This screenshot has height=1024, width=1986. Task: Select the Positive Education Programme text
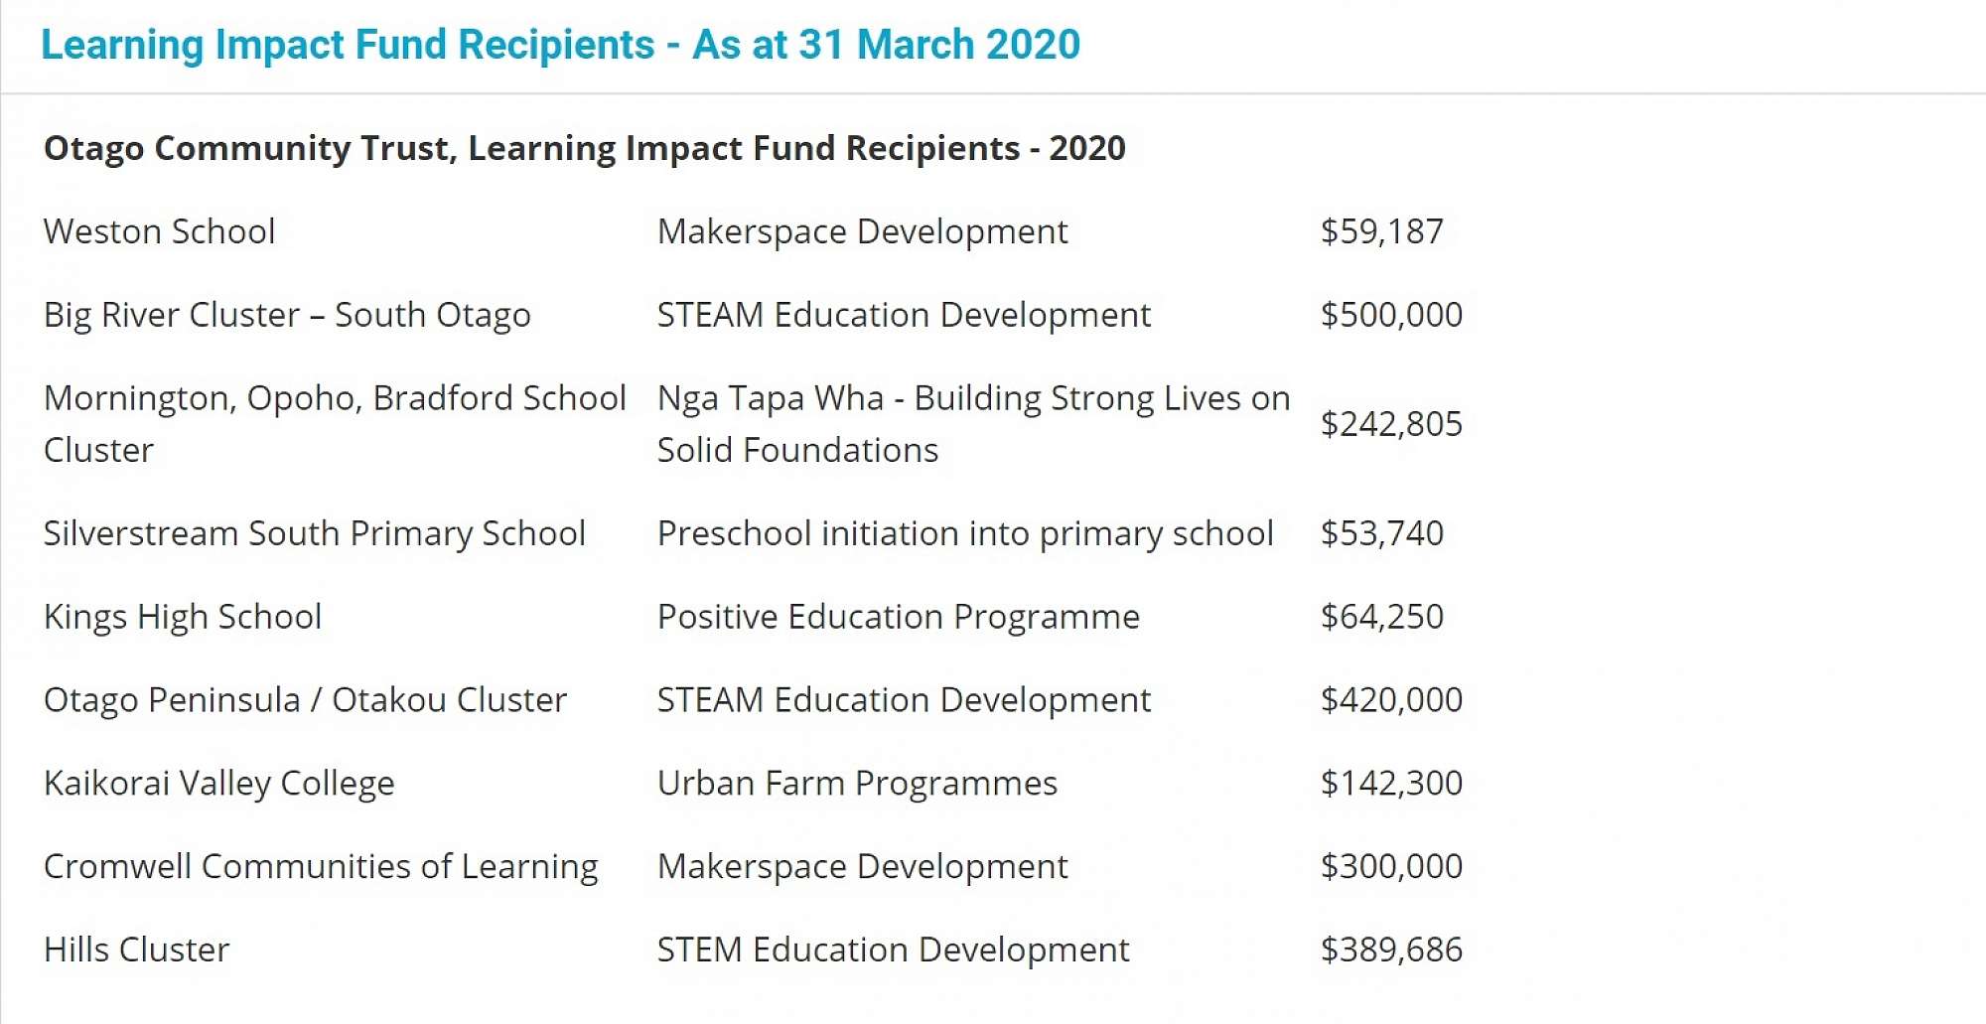(898, 617)
